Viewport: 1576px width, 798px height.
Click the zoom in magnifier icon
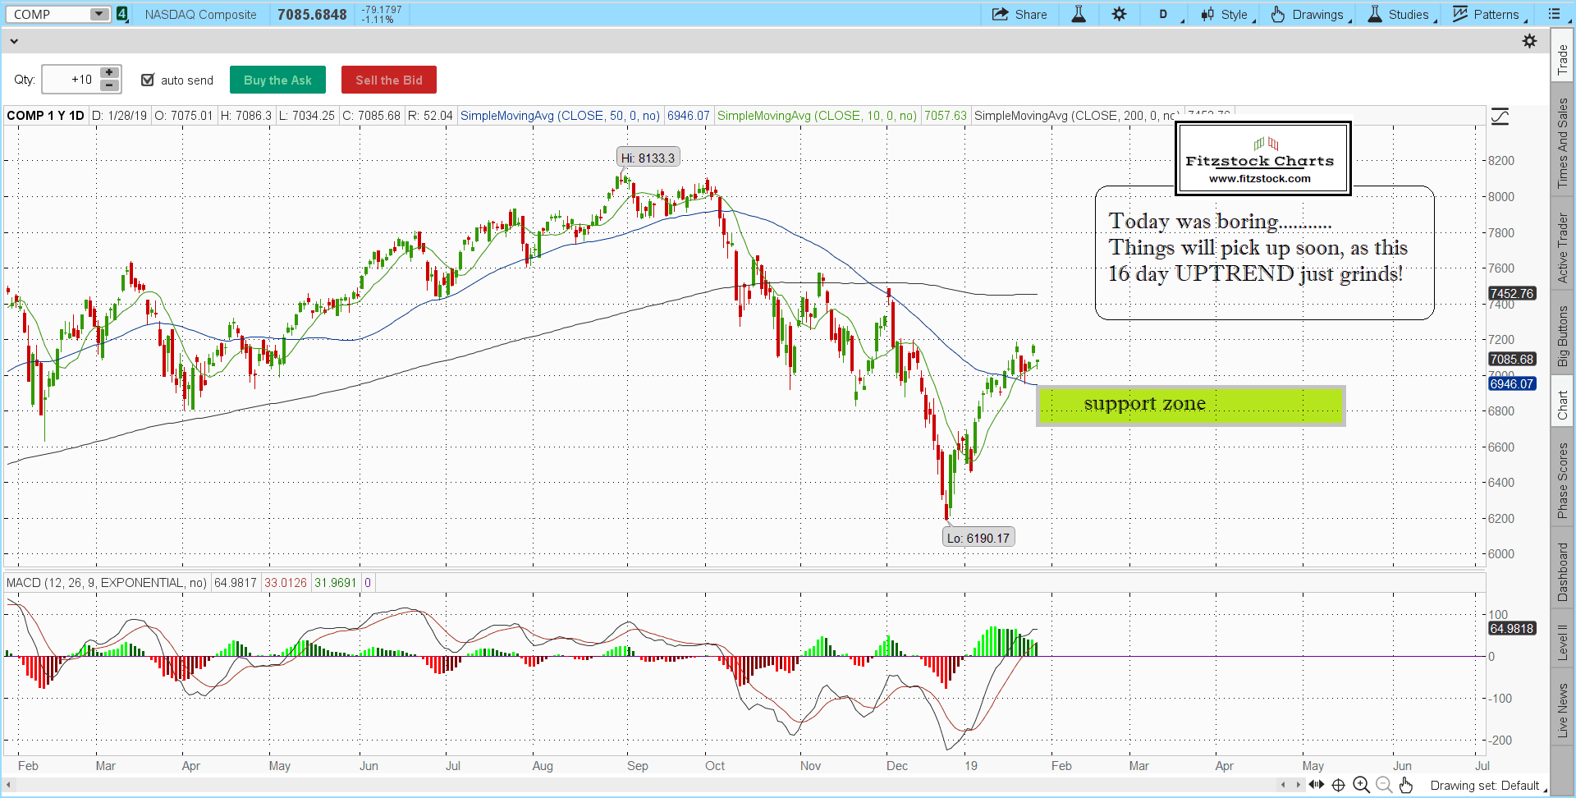pyautogui.click(x=1361, y=785)
